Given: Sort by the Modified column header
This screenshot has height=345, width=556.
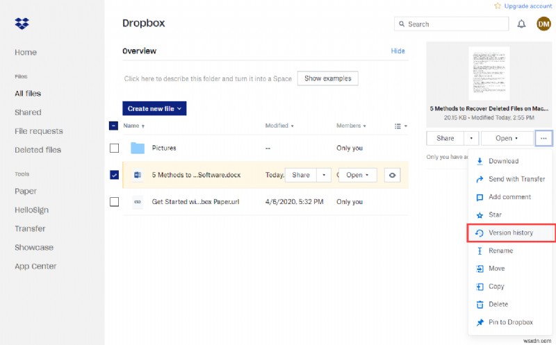Looking at the screenshot, I should 279,126.
